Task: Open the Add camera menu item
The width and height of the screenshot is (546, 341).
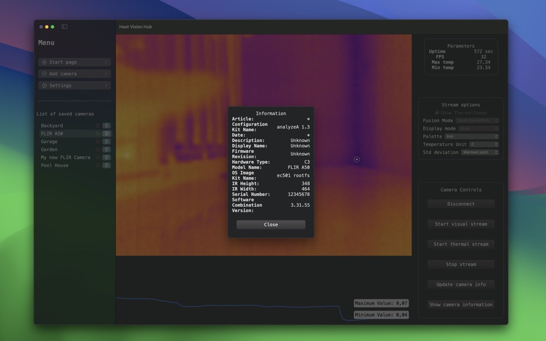Action: [x=75, y=73]
